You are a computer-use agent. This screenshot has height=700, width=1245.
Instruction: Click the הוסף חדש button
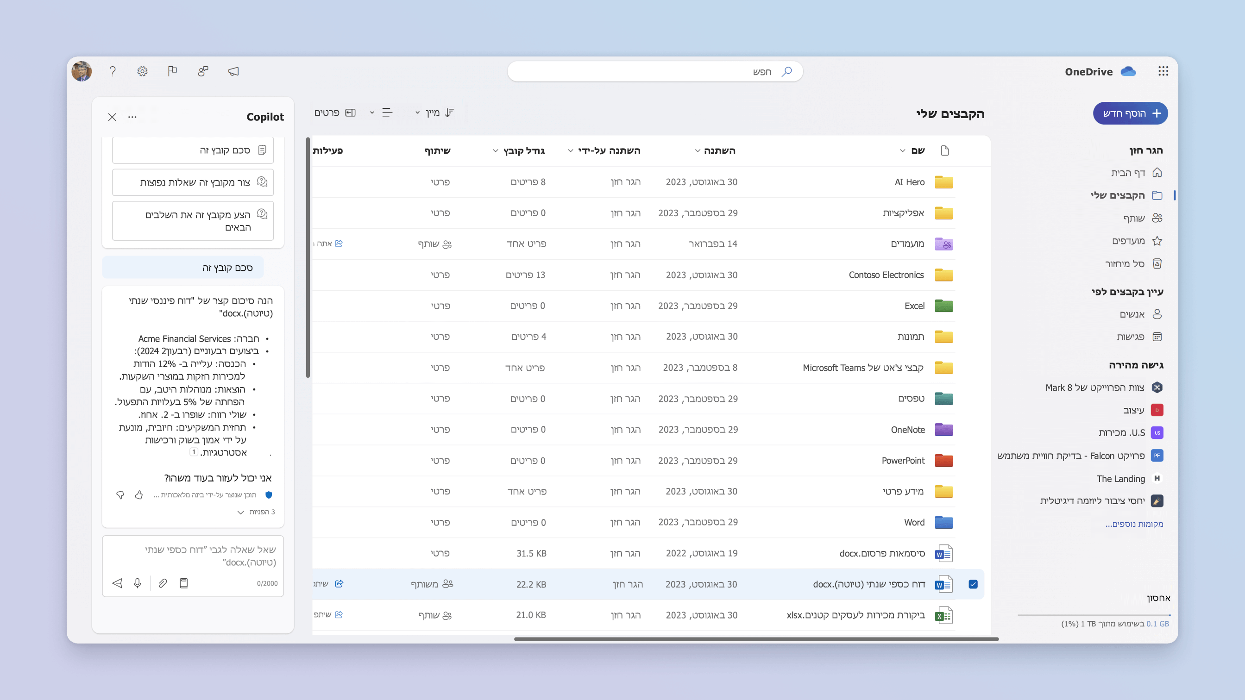pos(1130,113)
